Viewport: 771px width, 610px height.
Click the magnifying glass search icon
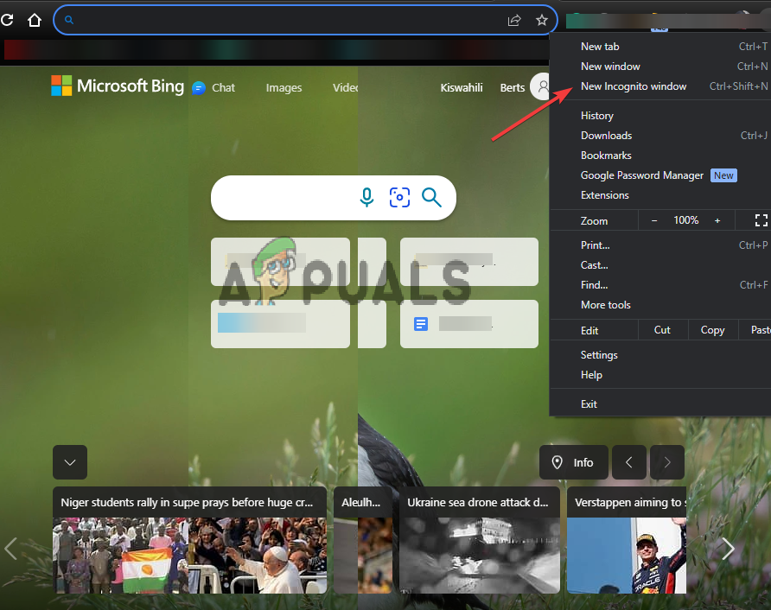[x=431, y=197]
